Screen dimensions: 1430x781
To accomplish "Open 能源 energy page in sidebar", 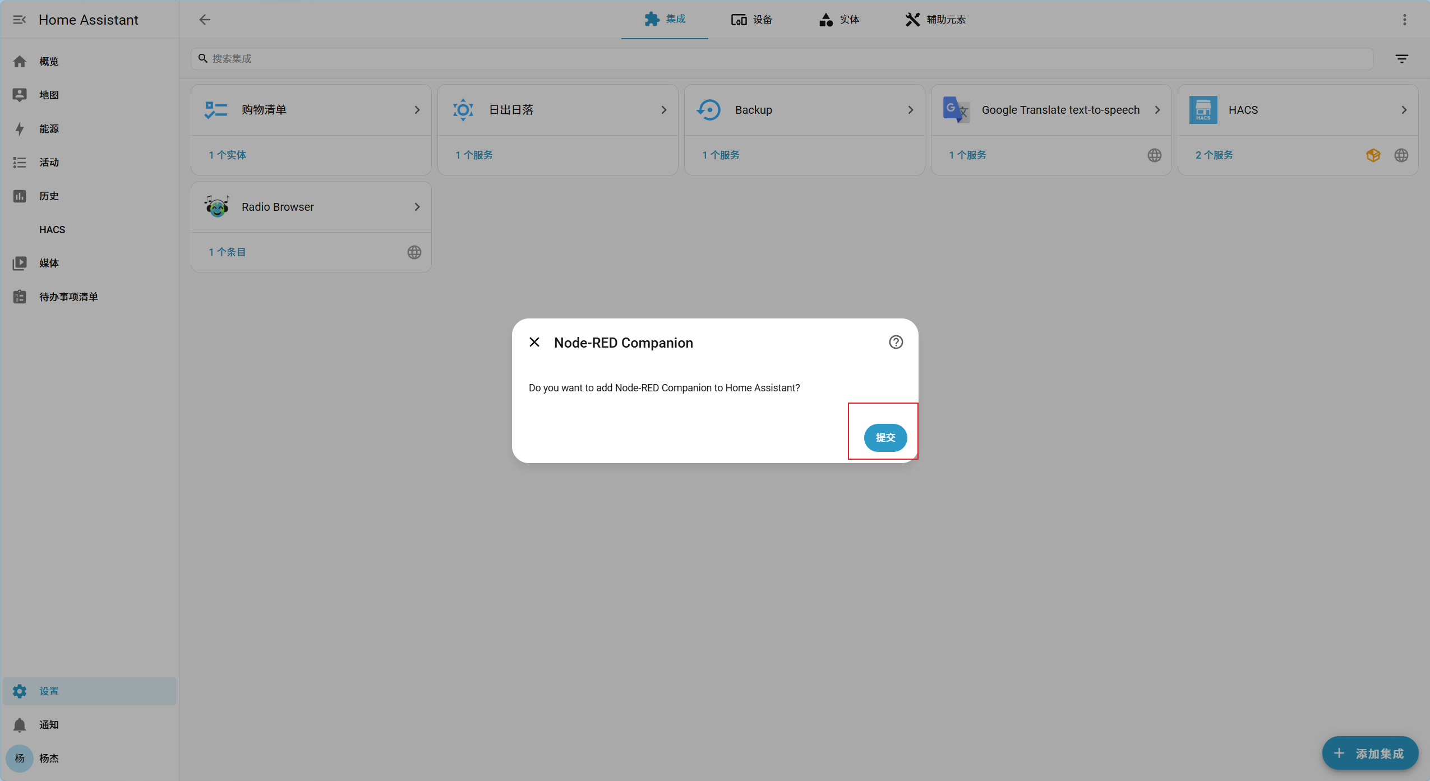I will click(49, 128).
